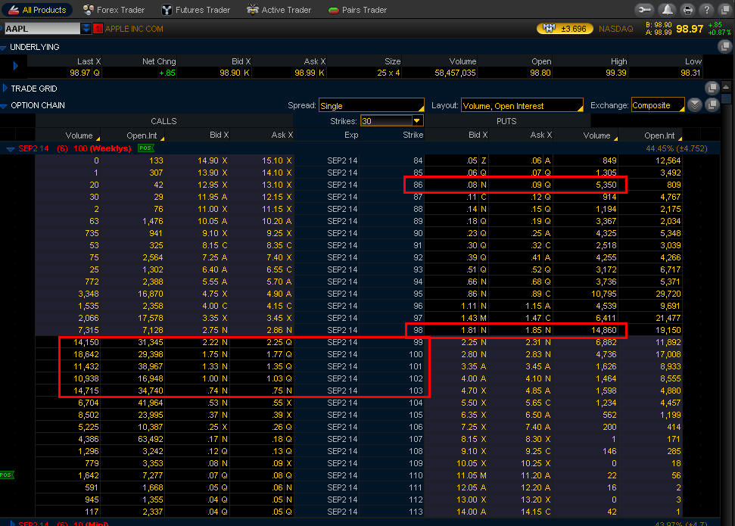
Task: Click the green POS tag on SEP2 14 row
Action: 145,148
